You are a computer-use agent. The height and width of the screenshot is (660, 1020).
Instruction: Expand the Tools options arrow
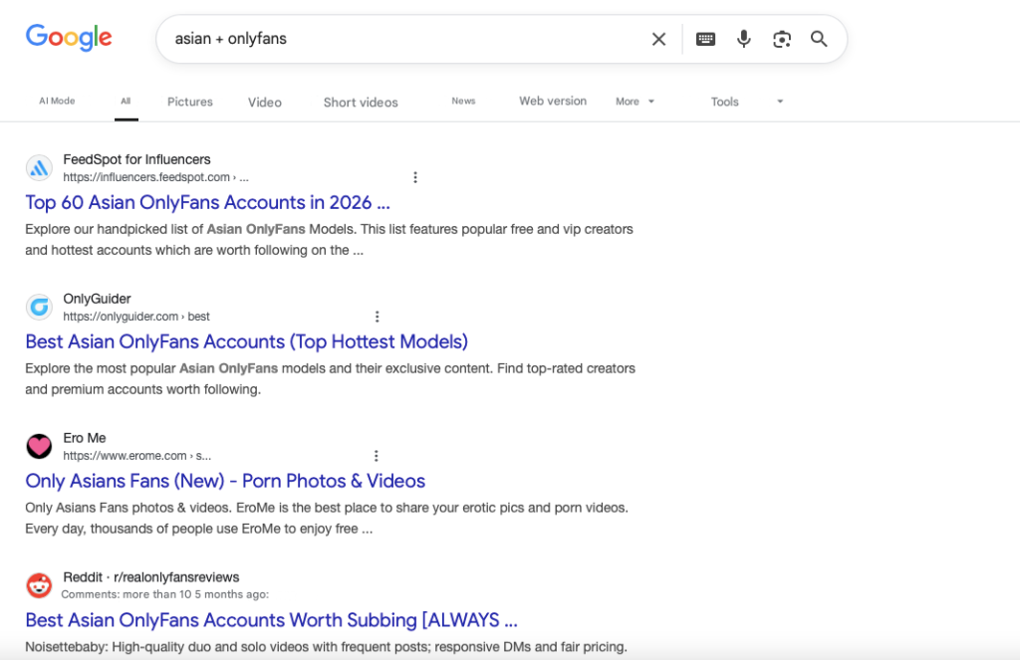tap(780, 102)
